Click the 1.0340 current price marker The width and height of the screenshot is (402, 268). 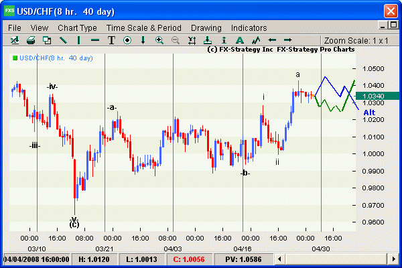(377, 96)
